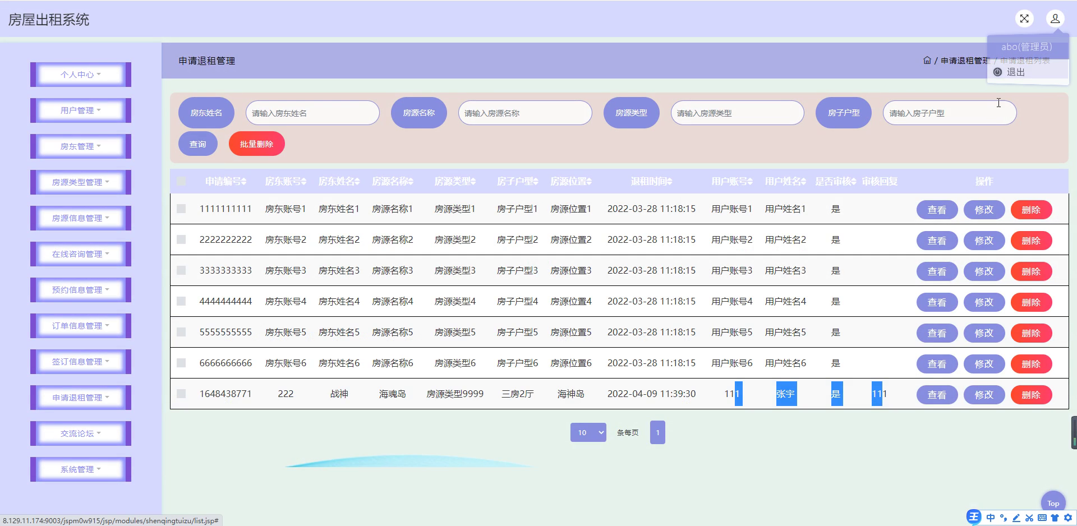This screenshot has height=526, width=1077.
Task: Expand the 房源类型管理 sidebar menu
Action: [81, 182]
